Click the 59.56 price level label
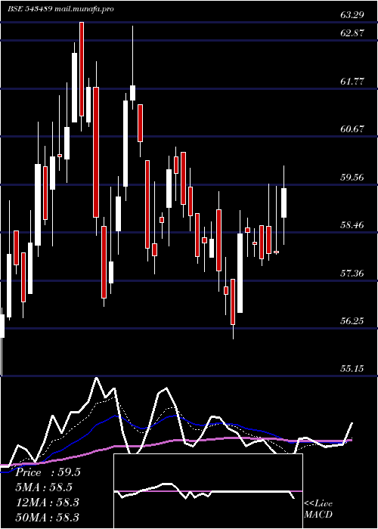Viewport: 378px width, 529px height. tap(352, 177)
